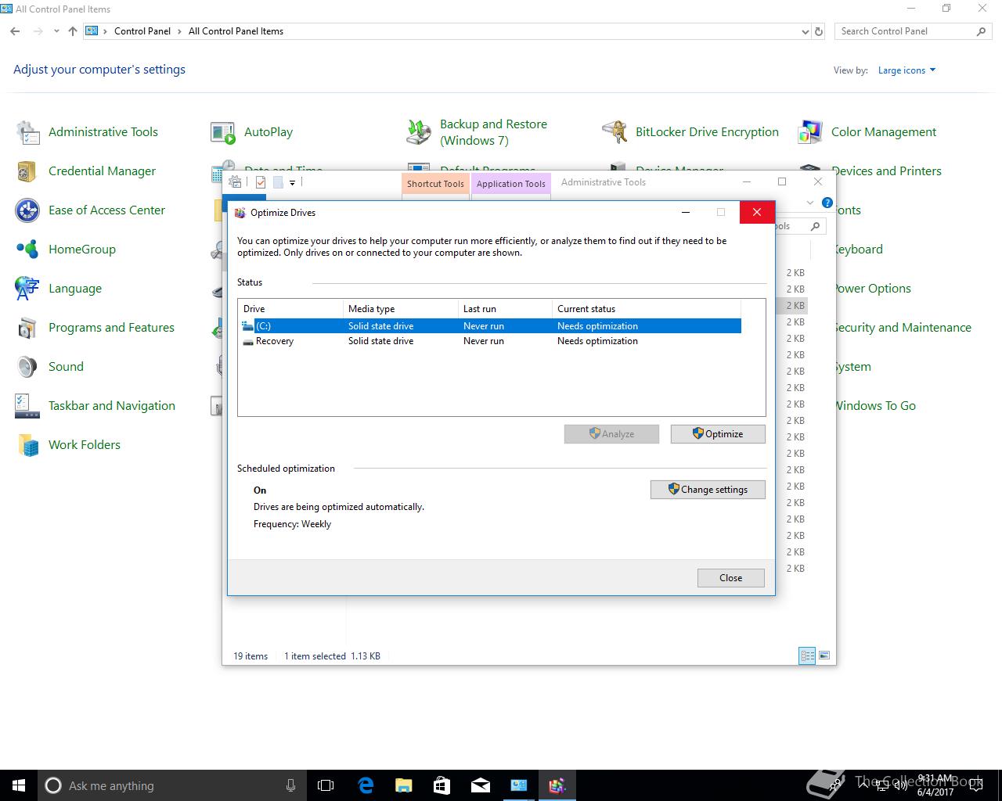
Task: Click the Windows Start button
Action: pyautogui.click(x=19, y=785)
